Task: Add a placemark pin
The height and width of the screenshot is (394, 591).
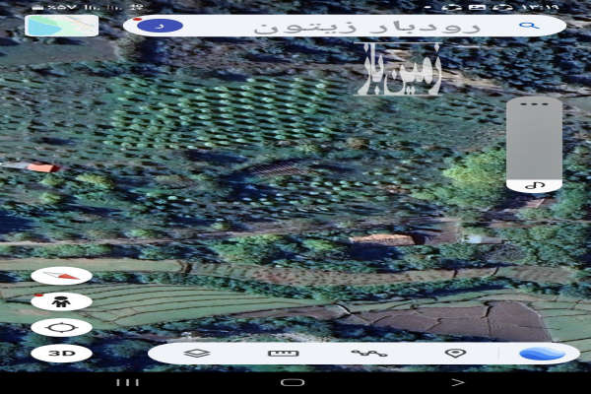Action: 454,353
